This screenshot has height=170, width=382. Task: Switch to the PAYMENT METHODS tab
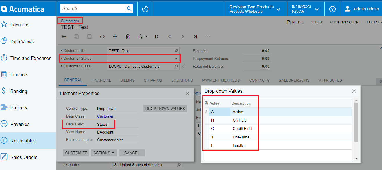click(x=221, y=80)
